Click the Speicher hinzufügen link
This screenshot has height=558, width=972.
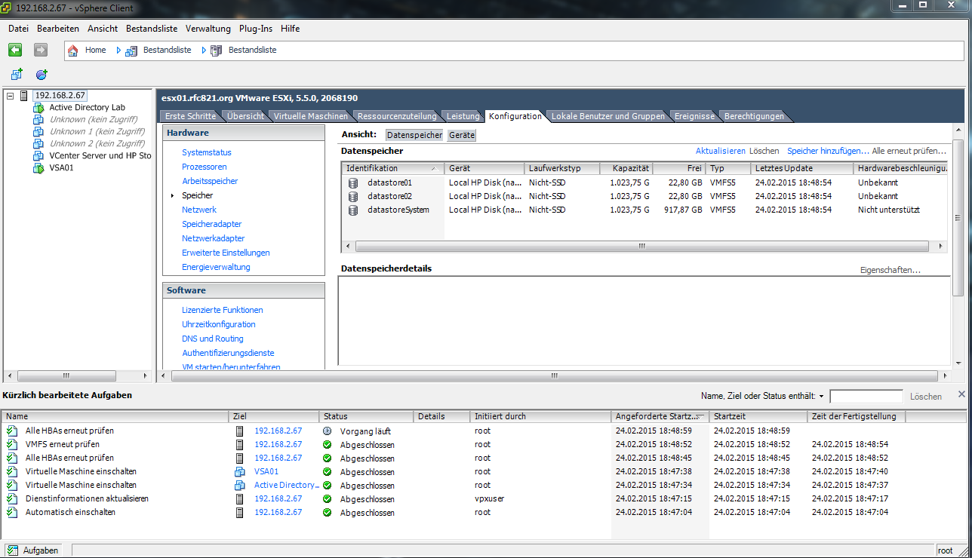[827, 151]
